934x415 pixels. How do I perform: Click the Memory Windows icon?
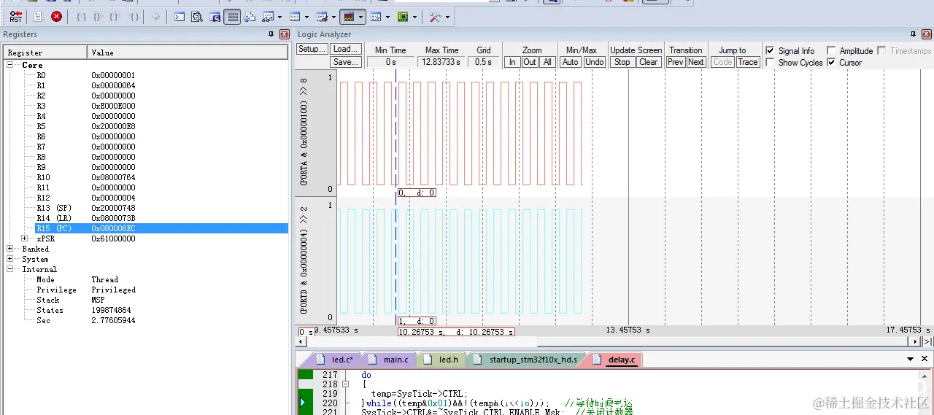tap(295, 17)
